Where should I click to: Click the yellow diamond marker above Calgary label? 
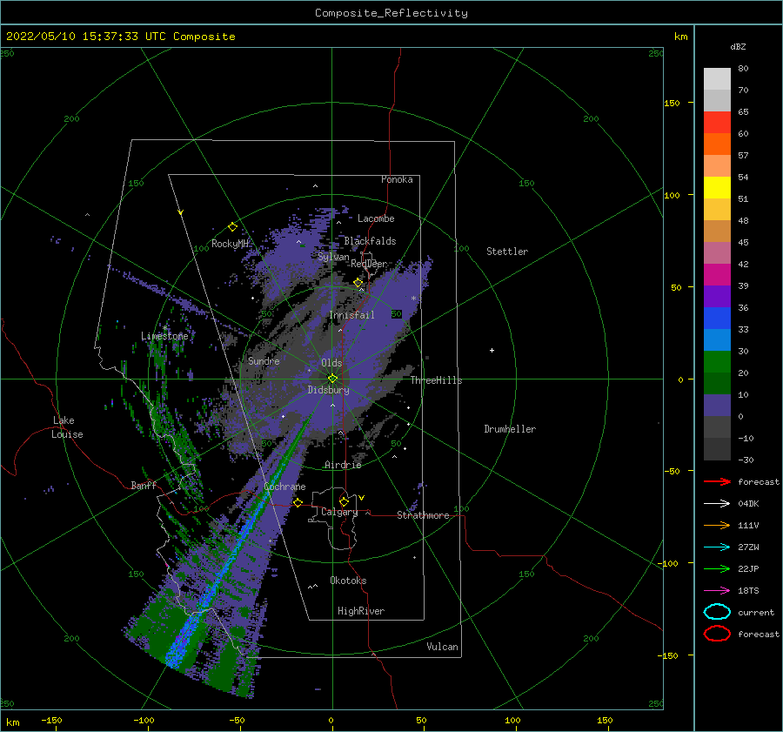344,501
